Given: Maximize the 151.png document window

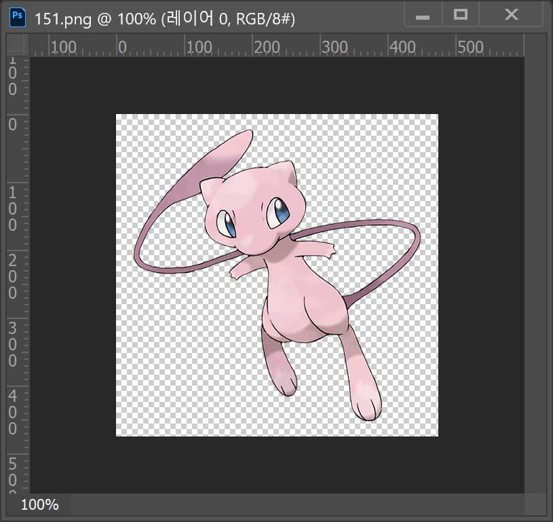Looking at the screenshot, I should [460, 16].
